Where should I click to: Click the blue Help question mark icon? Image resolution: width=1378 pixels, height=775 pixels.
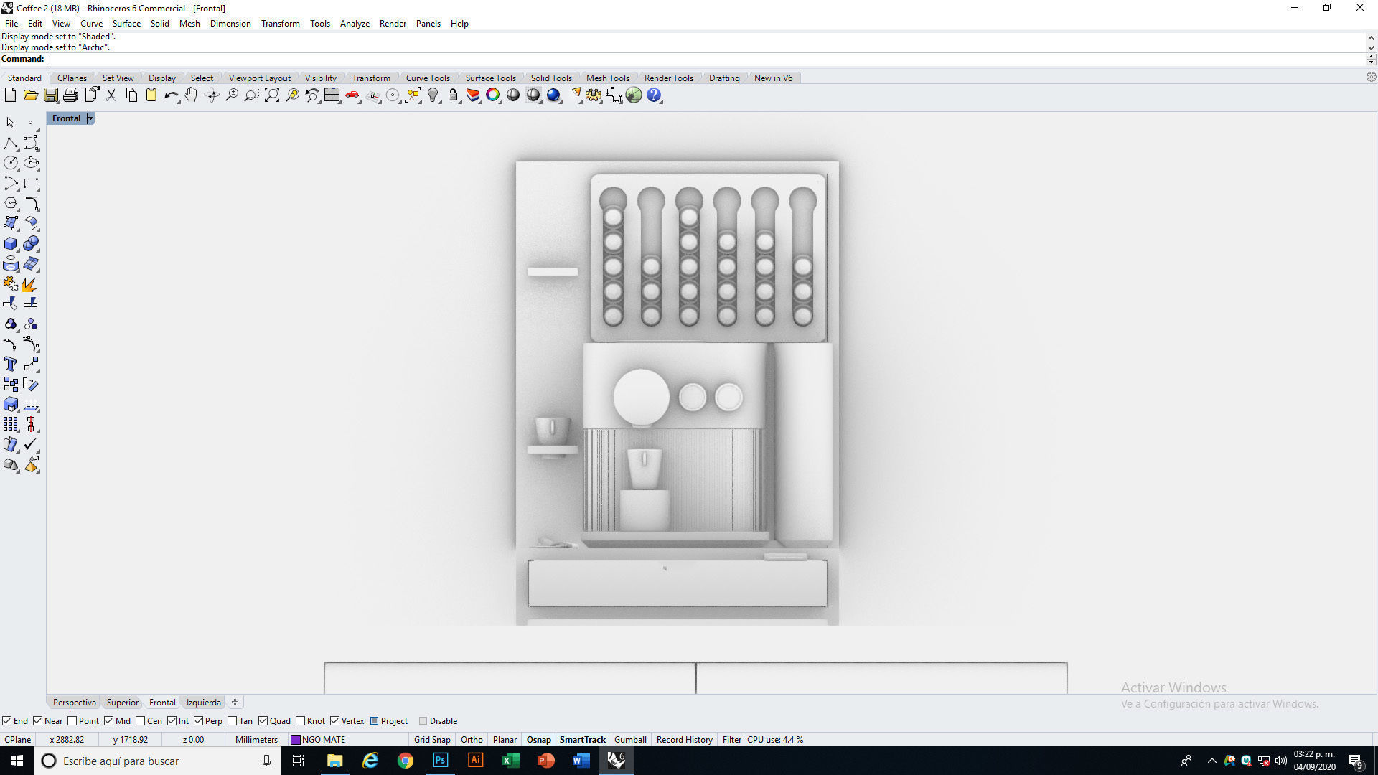point(654,95)
